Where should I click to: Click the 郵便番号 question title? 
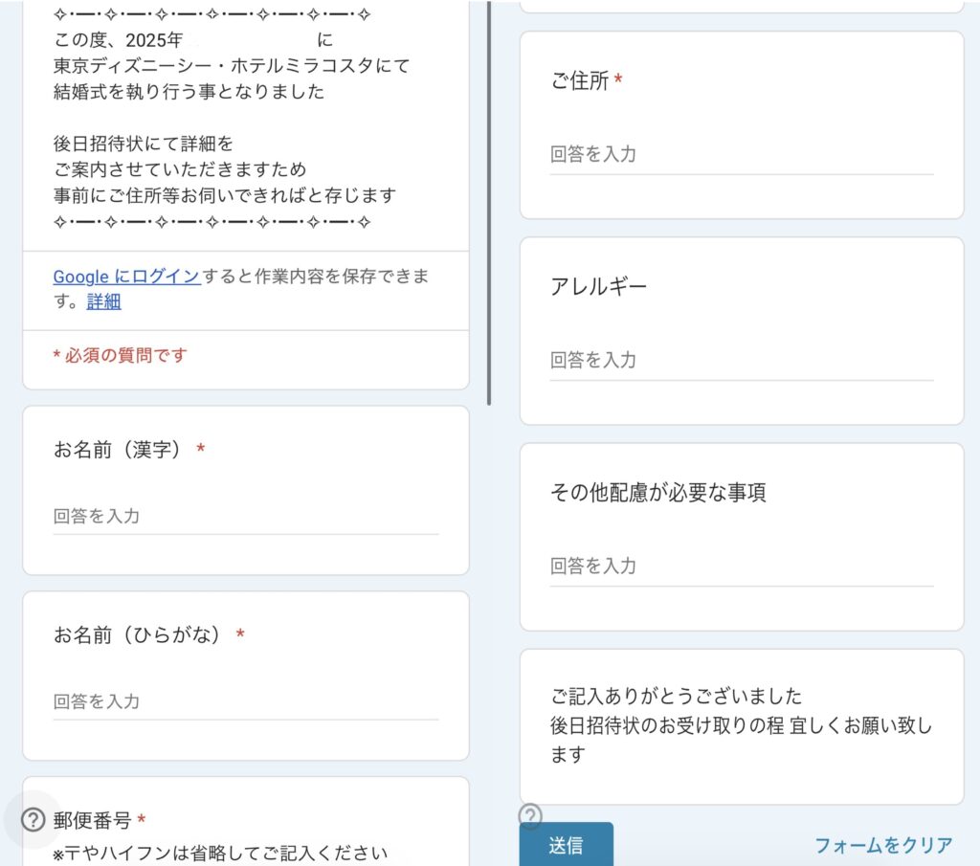pyautogui.click(x=92, y=820)
